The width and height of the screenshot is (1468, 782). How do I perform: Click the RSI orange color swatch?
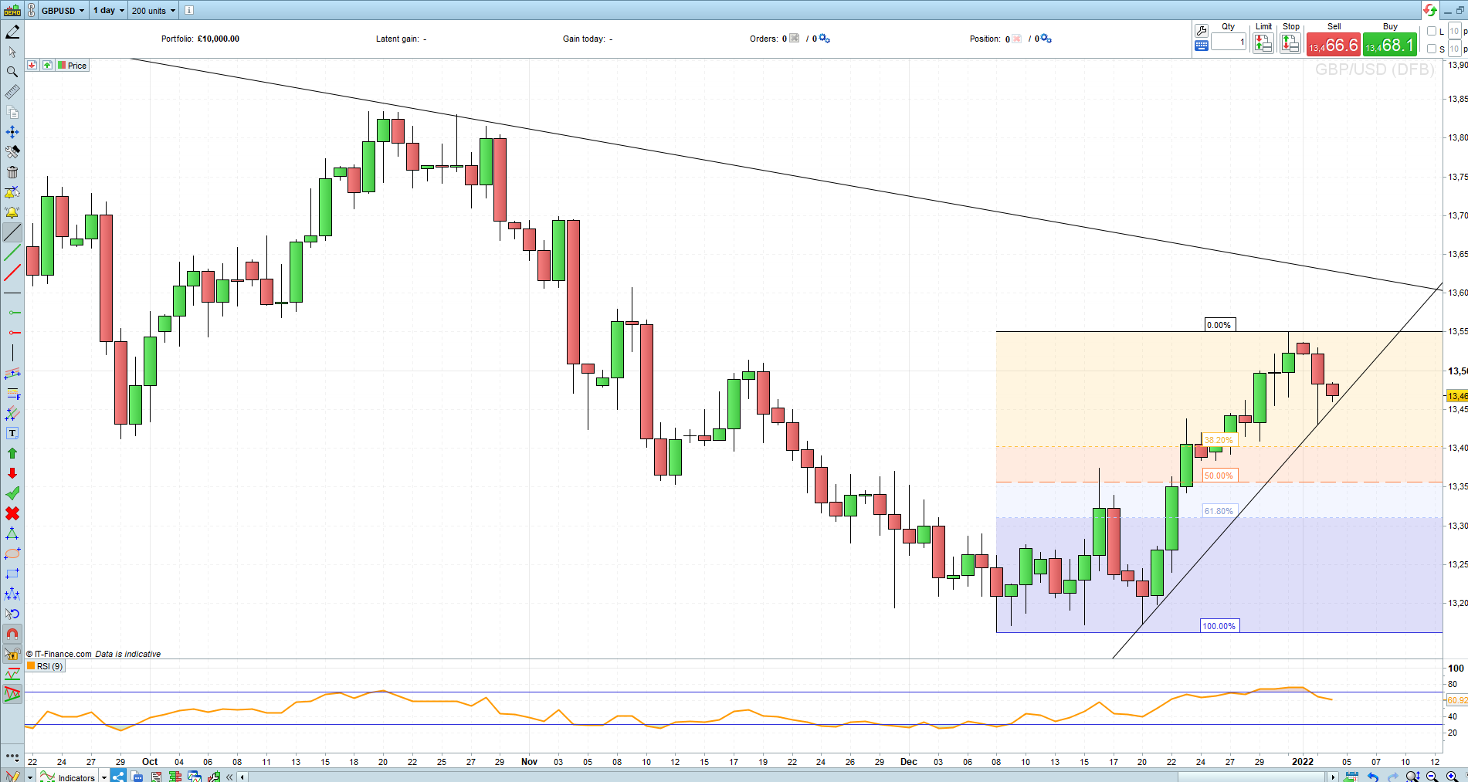tap(31, 666)
